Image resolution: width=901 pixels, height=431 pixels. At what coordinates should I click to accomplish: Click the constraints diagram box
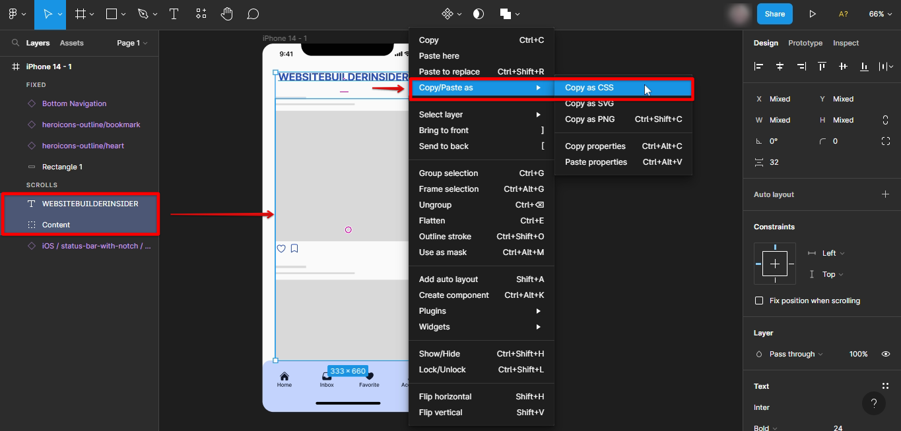tap(775, 264)
